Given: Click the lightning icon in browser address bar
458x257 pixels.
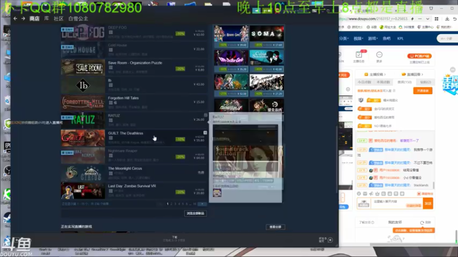Looking at the screenshot, I should tap(412, 19).
